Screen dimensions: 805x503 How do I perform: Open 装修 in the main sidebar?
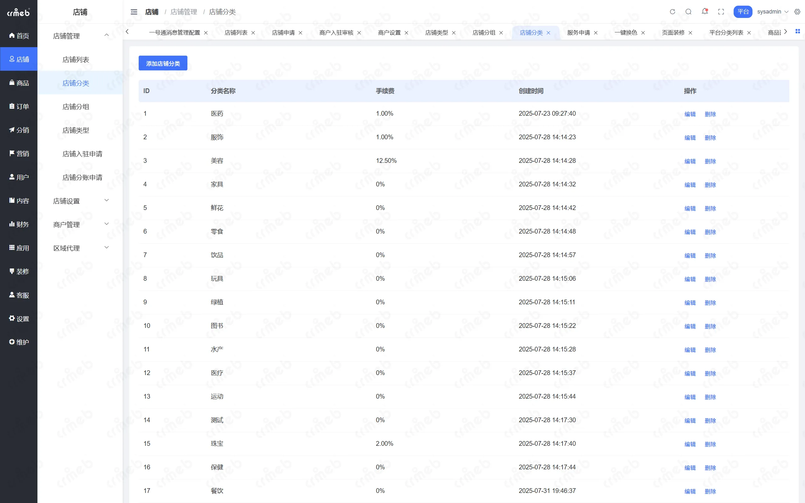point(19,272)
